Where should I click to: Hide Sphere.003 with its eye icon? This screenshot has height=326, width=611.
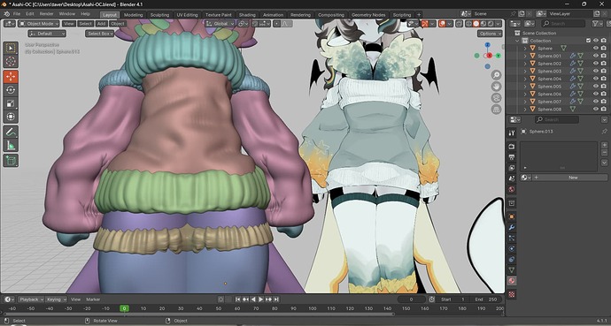(x=595, y=71)
